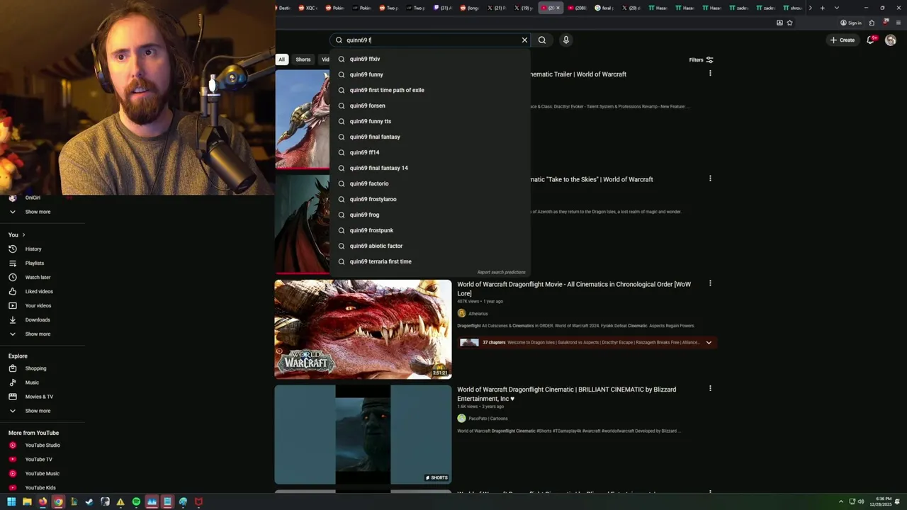
Task: Open Spotify from the taskbar
Action: tap(136, 501)
